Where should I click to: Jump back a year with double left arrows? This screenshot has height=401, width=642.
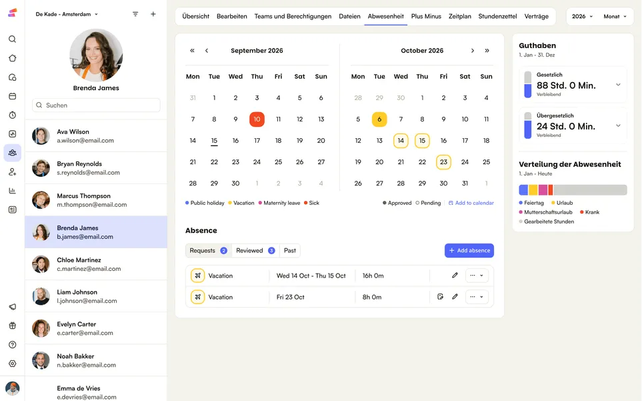coord(192,51)
